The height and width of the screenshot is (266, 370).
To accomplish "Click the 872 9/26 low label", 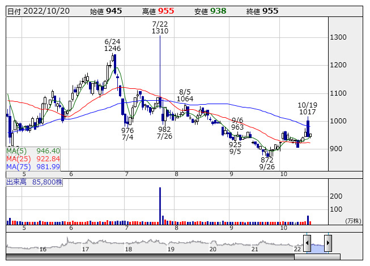I will point(267,163).
